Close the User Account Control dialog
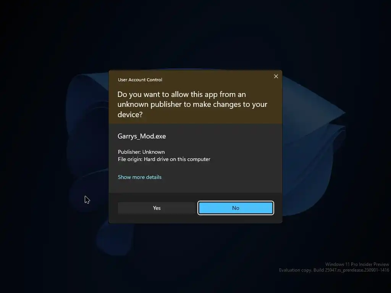391x293 pixels. (x=276, y=76)
